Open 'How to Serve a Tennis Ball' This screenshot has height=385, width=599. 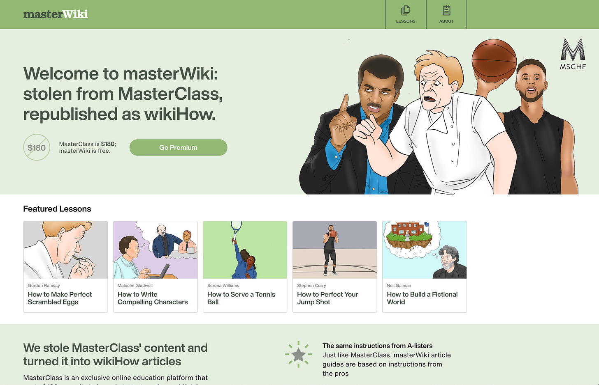241,298
